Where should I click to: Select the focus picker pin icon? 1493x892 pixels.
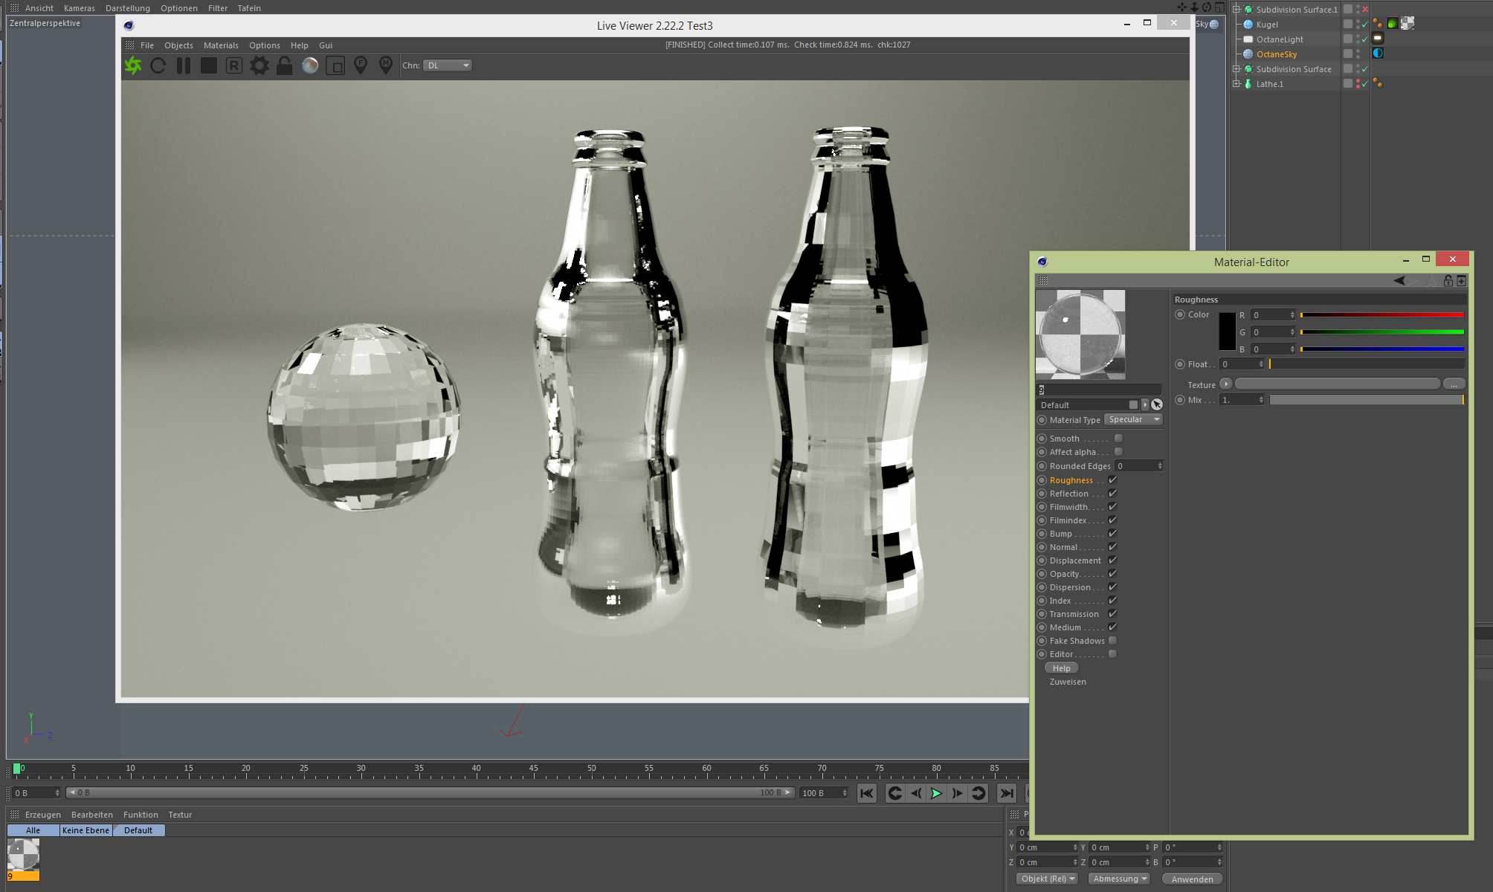(x=361, y=65)
